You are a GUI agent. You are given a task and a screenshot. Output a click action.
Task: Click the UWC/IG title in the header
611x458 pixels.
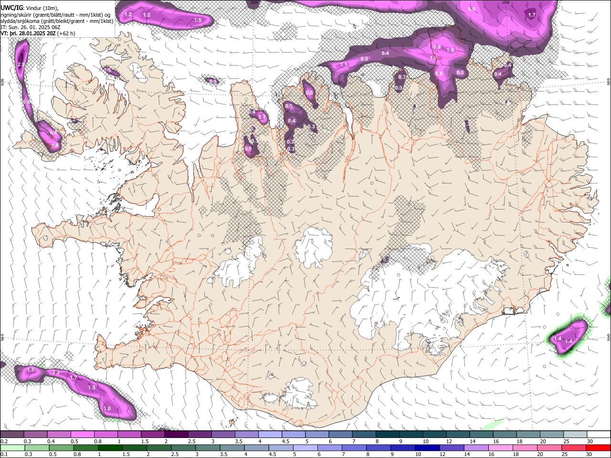pyautogui.click(x=11, y=8)
